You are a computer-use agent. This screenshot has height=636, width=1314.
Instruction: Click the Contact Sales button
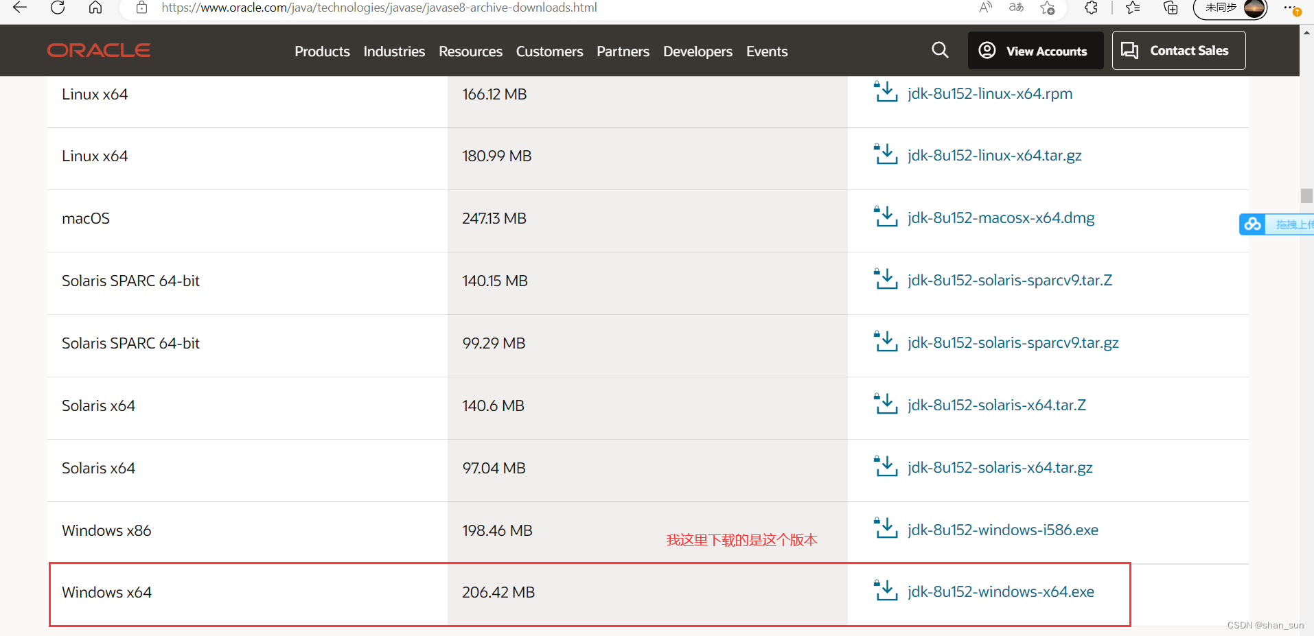(1179, 50)
